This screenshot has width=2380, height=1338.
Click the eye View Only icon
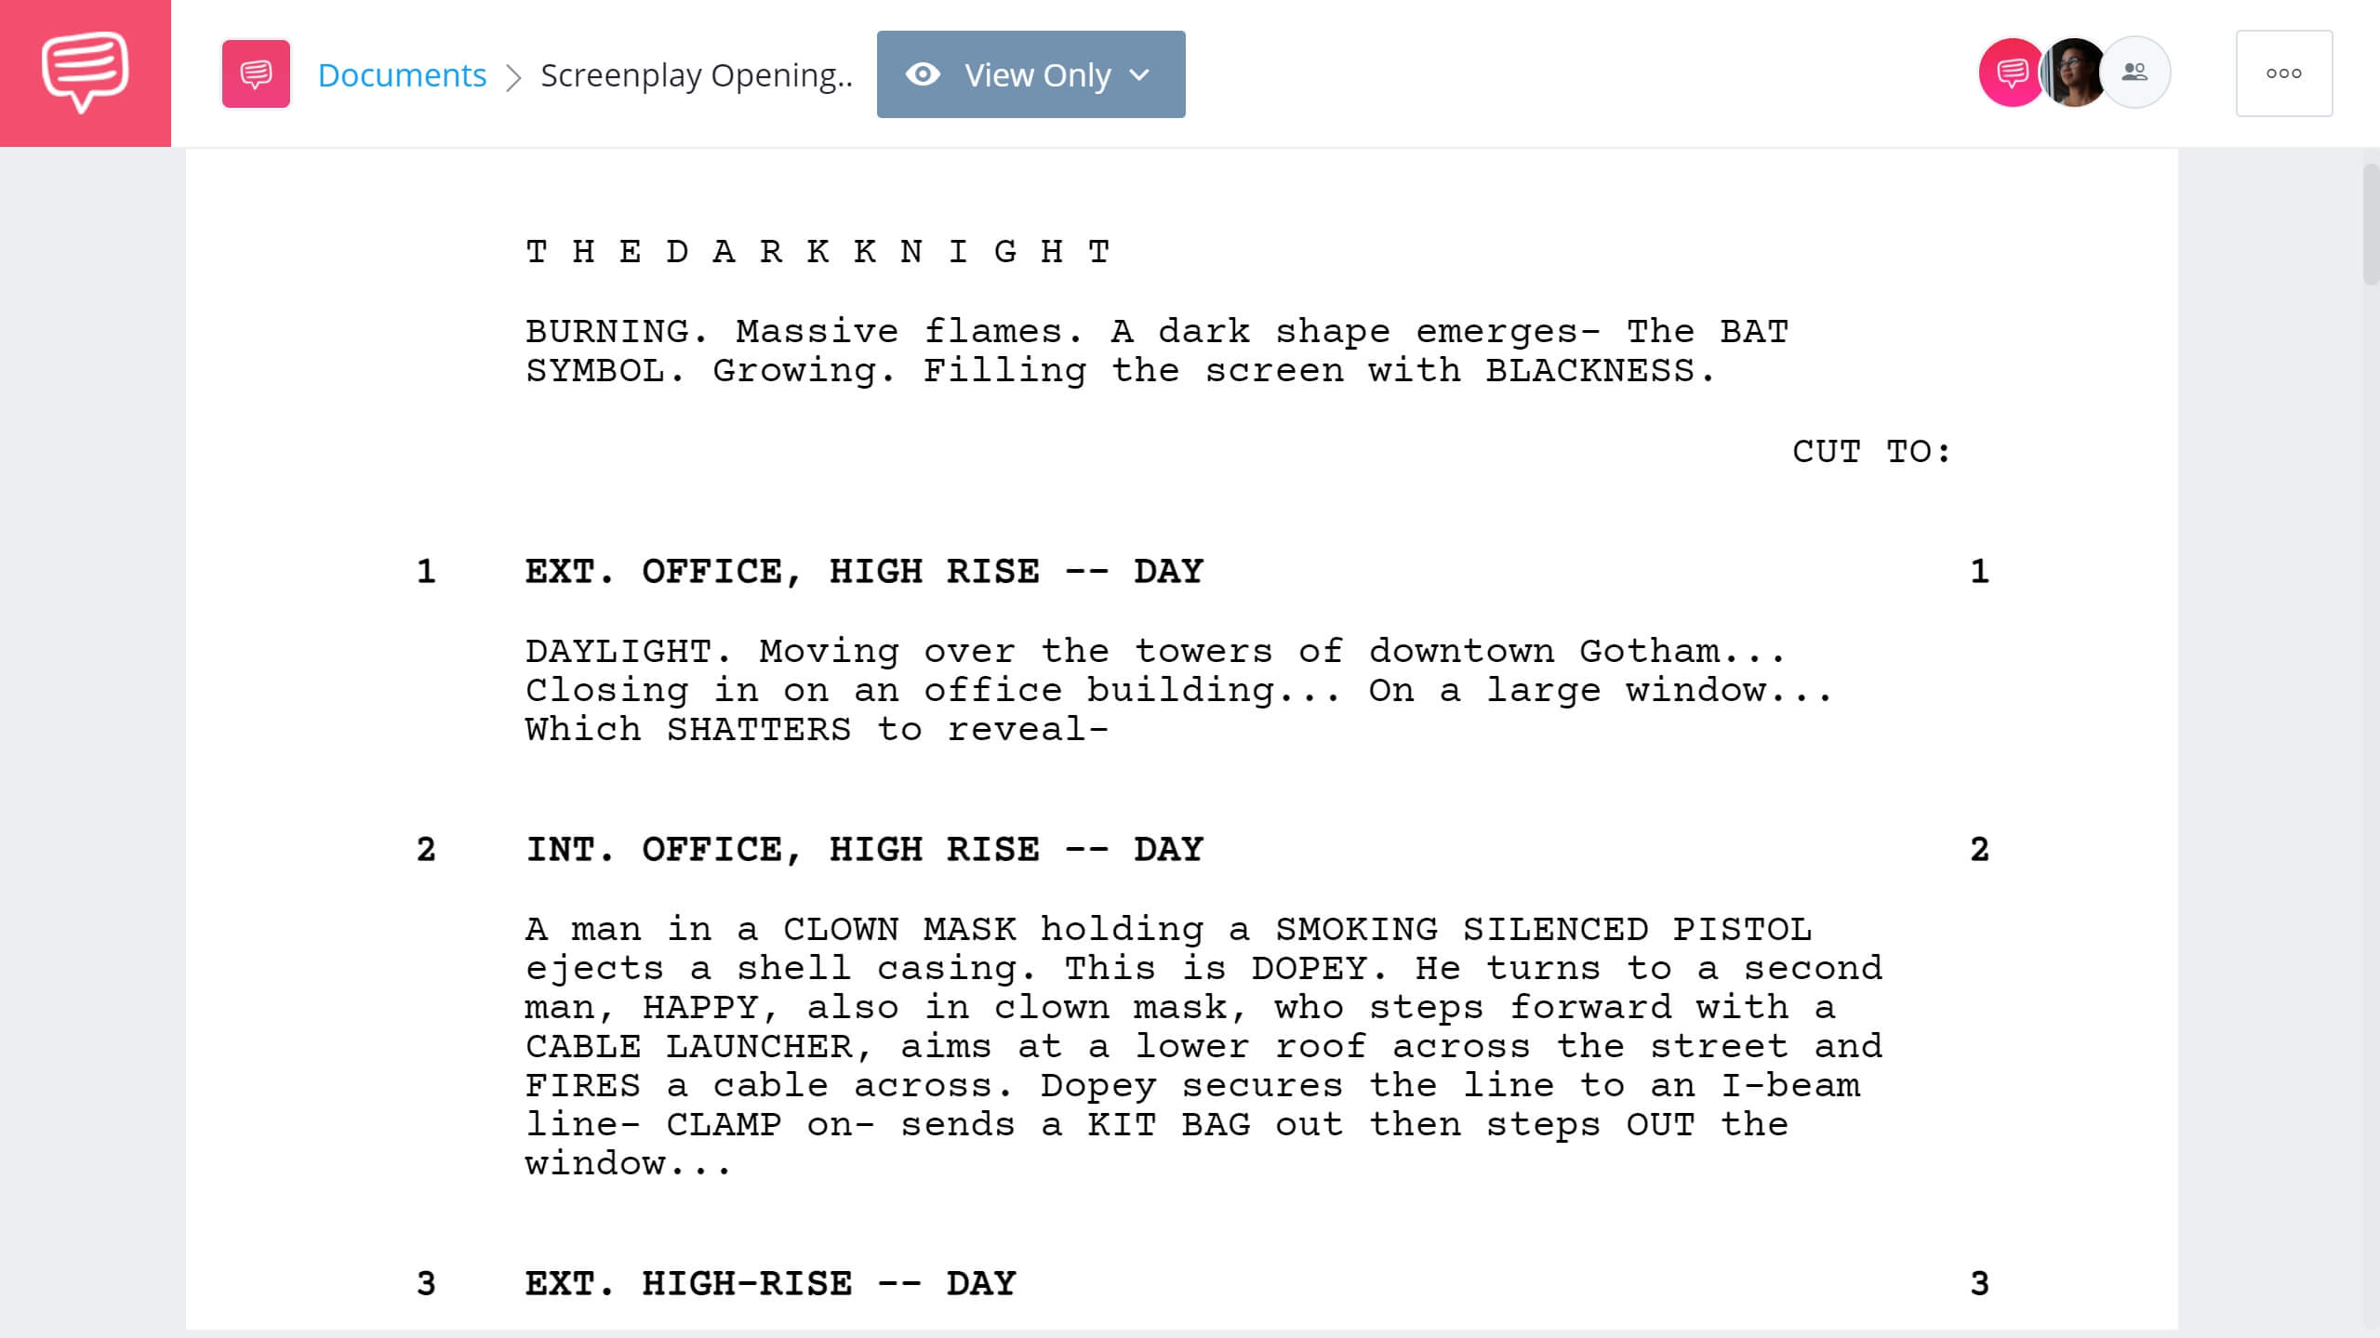[x=924, y=73]
